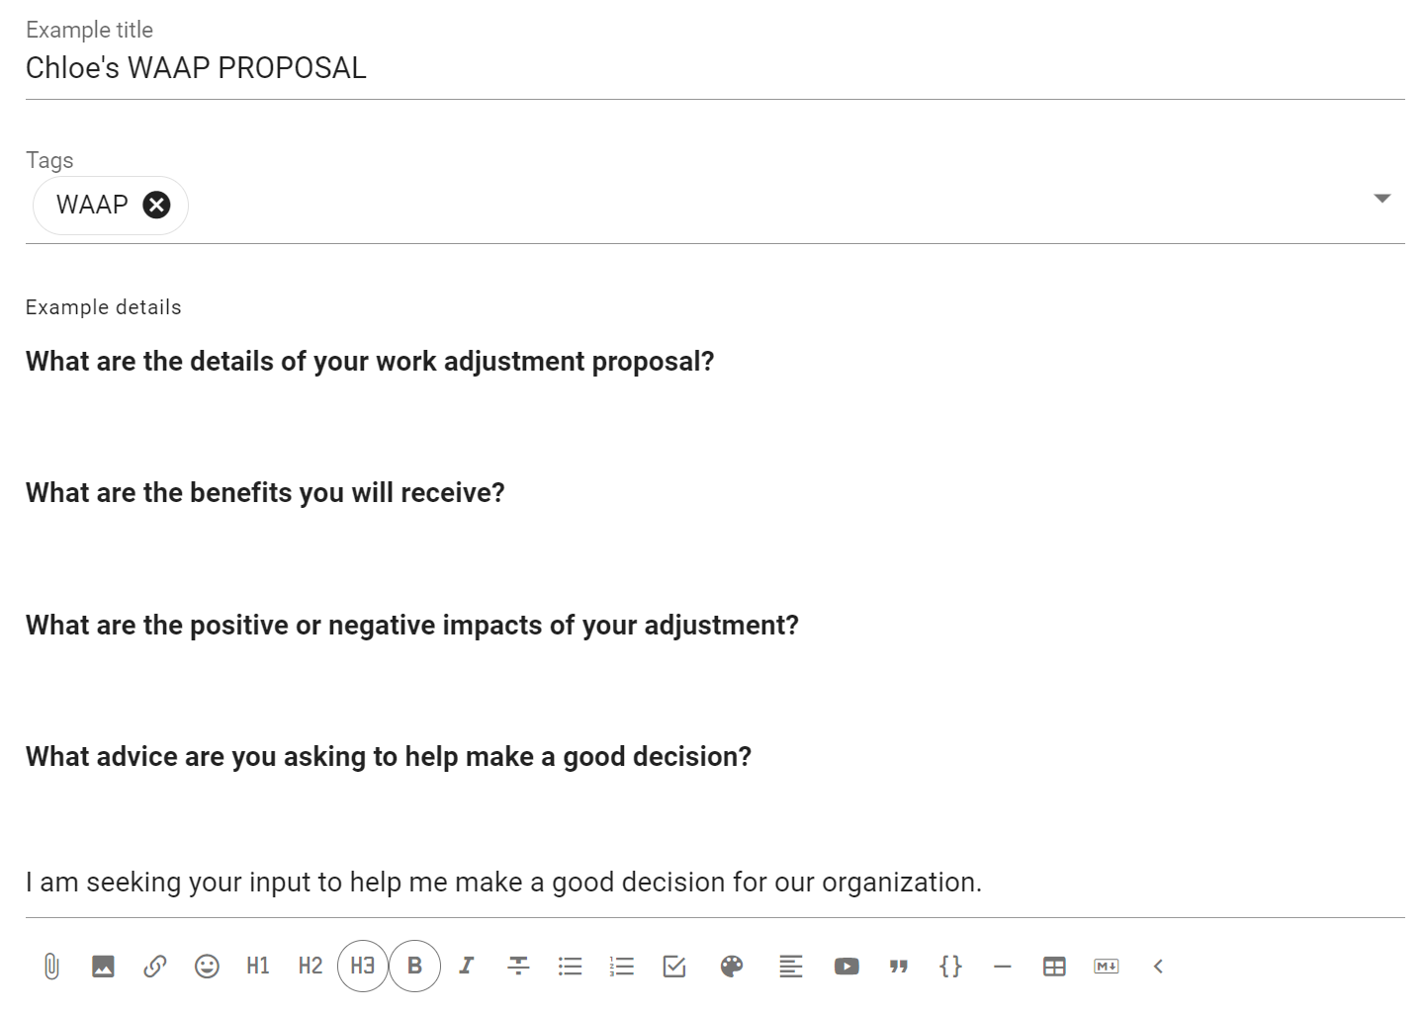Insert a bulleted list
The image size is (1424, 1012).
(570, 966)
